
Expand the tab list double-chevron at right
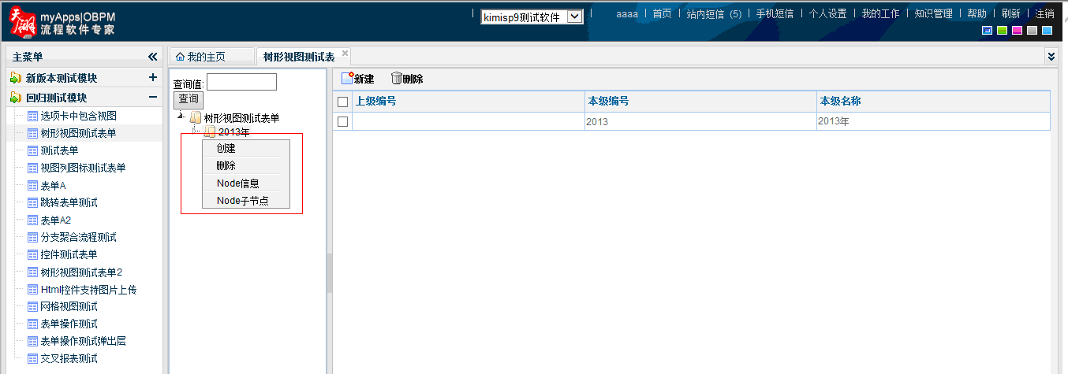[1051, 56]
